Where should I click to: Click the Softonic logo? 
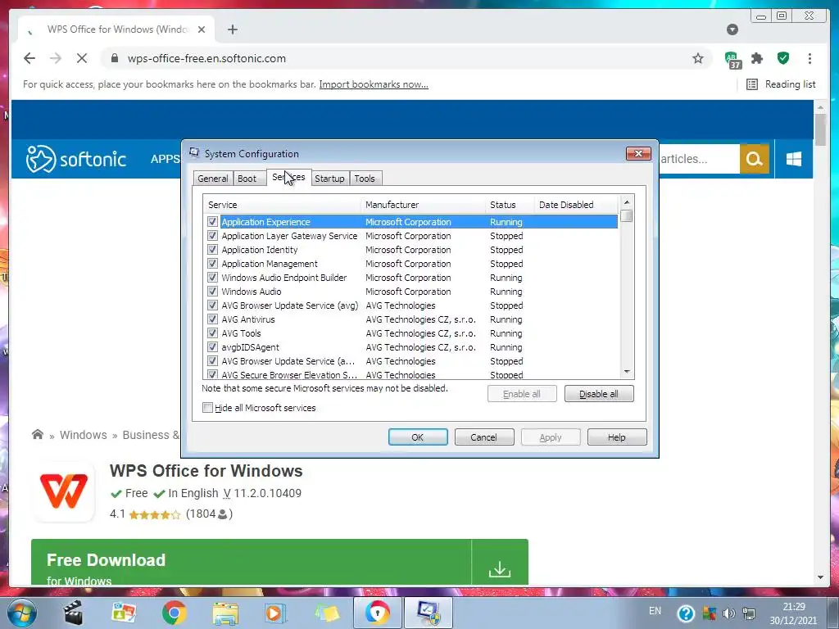(76, 159)
